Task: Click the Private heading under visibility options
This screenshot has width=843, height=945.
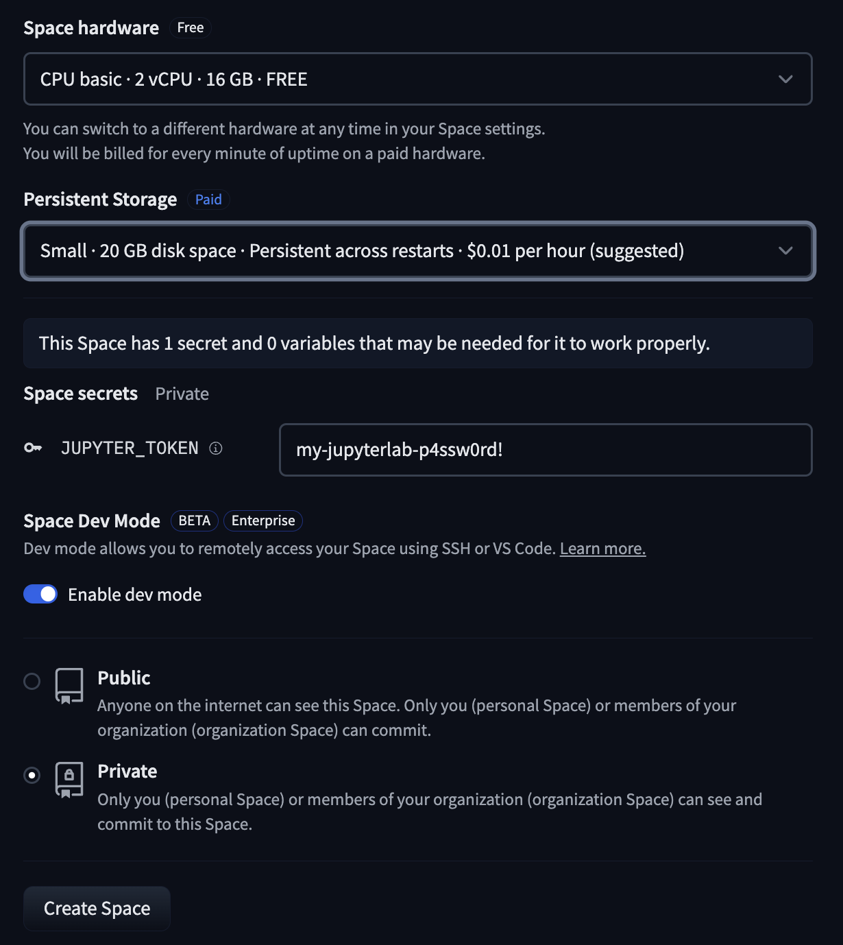Action: (127, 771)
